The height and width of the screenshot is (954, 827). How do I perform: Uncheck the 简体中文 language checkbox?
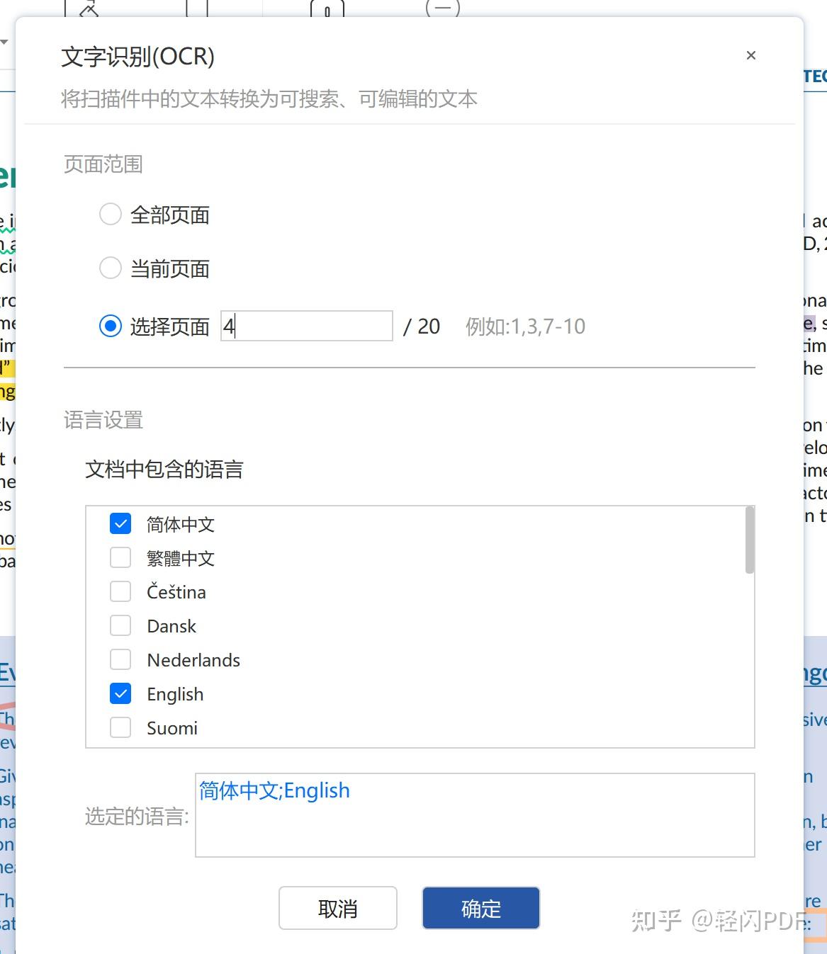pyautogui.click(x=120, y=523)
